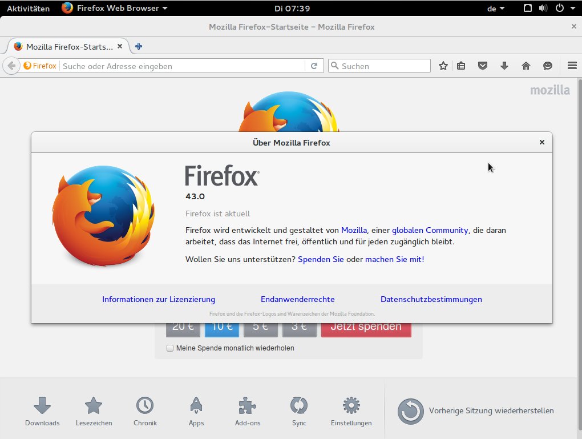Follow the Mozilla link in About dialog
582x439 pixels.
tap(354, 230)
